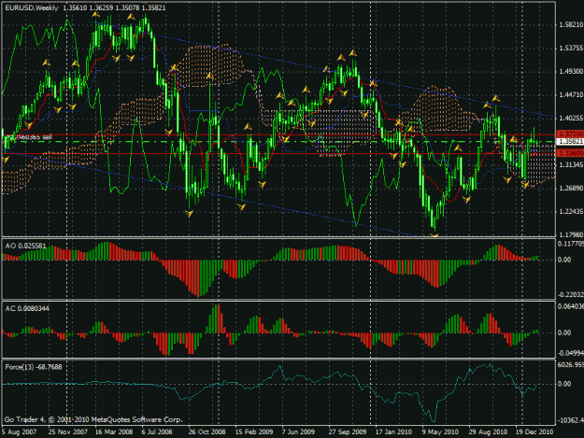Click the 1.33600 red price level tag

tap(570, 153)
